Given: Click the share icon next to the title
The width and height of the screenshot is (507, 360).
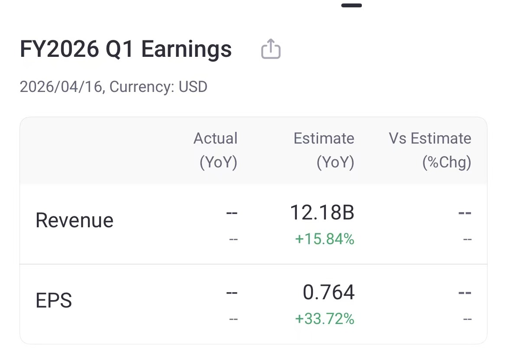Looking at the screenshot, I should [271, 49].
